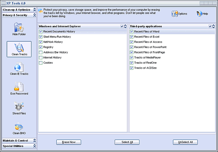
Task: Uncheck Recent Files of Word
Action: tap(132, 32)
